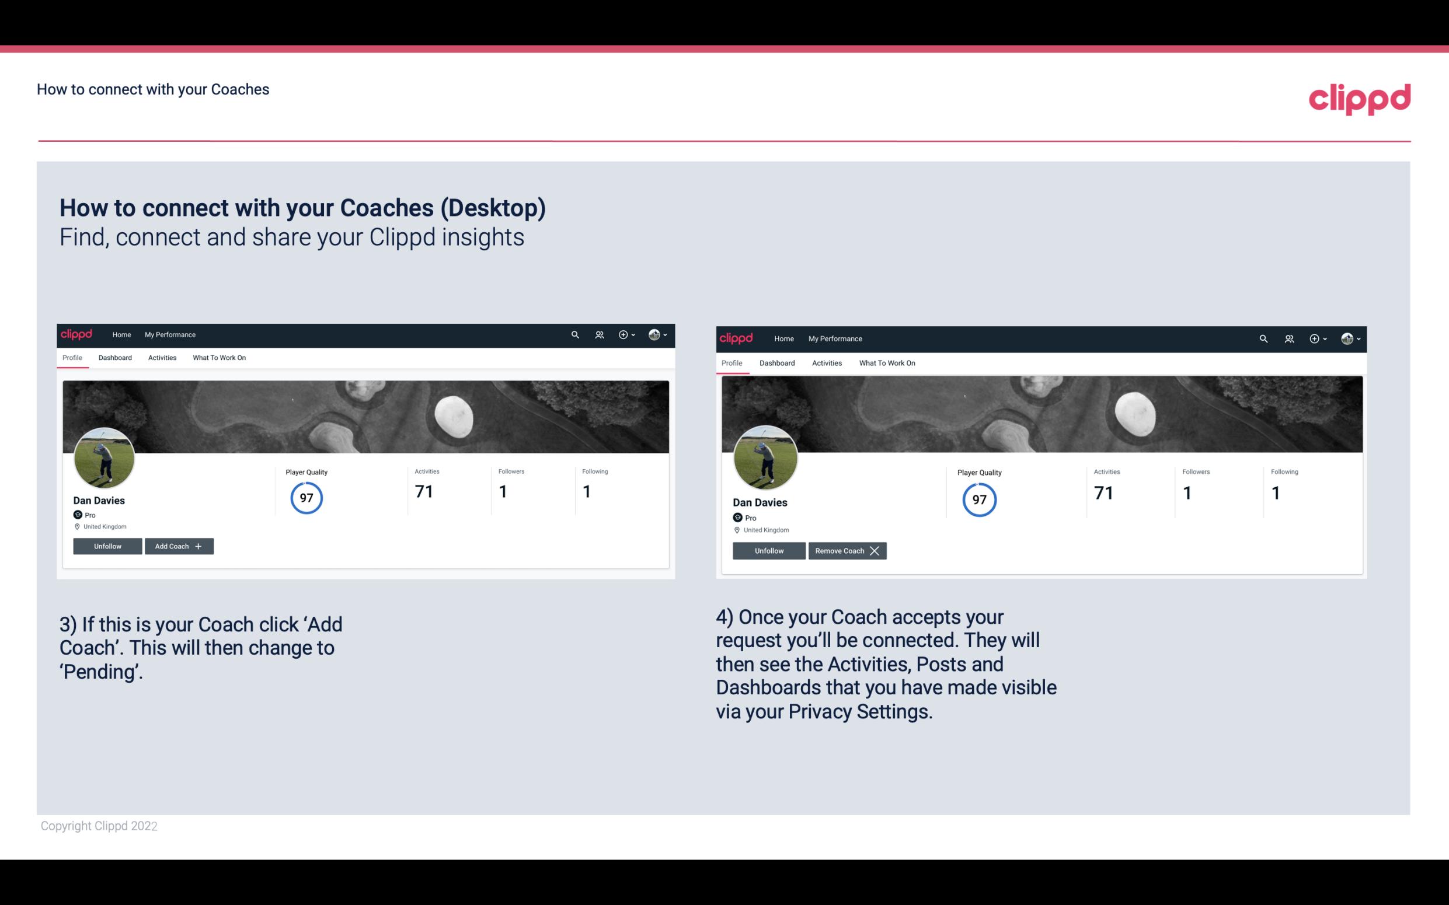Click 'Remove Coach' button on right profile
The width and height of the screenshot is (1449, 905).
[x=847, y=550]
